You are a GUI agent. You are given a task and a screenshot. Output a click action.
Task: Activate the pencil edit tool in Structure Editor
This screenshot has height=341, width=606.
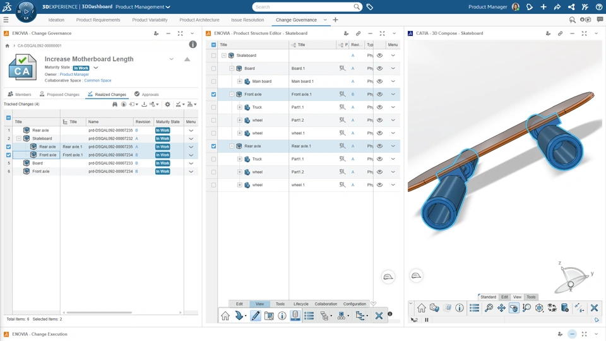pos(256,316)
